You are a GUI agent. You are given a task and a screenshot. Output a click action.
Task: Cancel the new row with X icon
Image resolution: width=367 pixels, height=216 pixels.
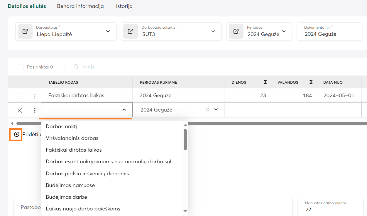(x=20, y=110)
